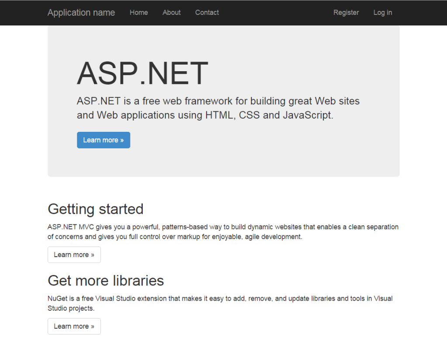Click the Get more libraries heading
This screenshot has height=340, width=447.
click(105, 281)
